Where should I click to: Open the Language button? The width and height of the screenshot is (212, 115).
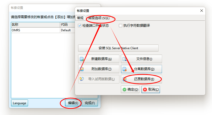(x=19, y=103)
